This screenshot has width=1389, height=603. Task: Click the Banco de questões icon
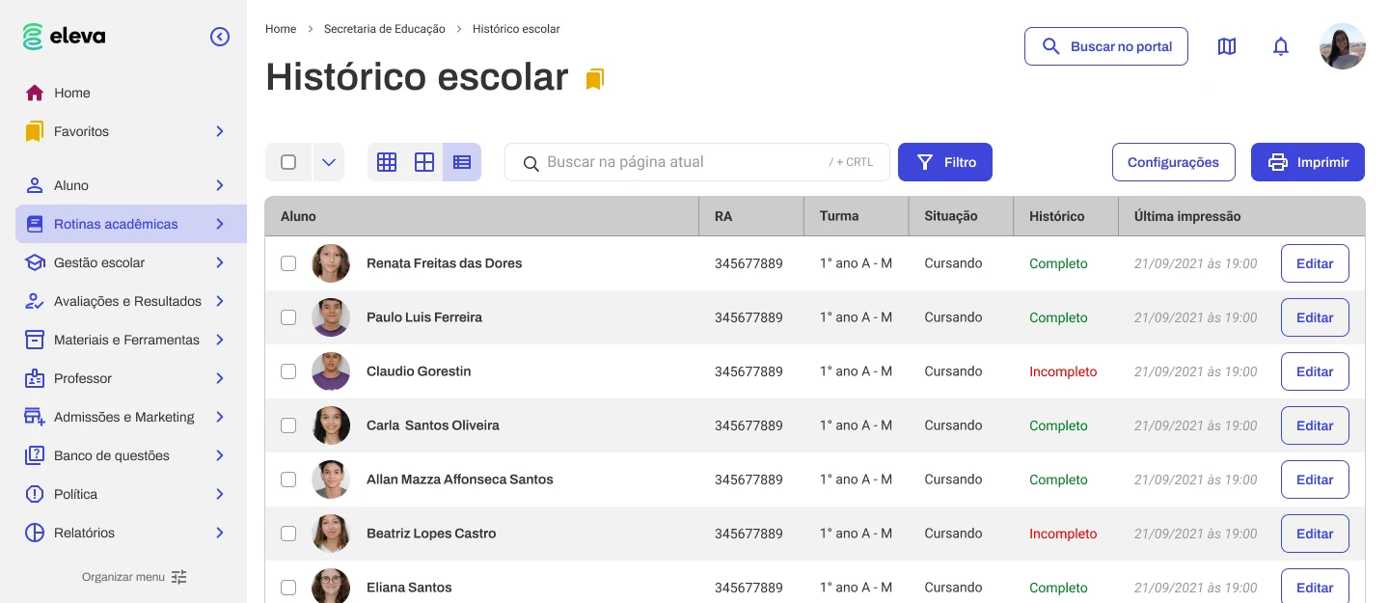(x=35, y=455)
